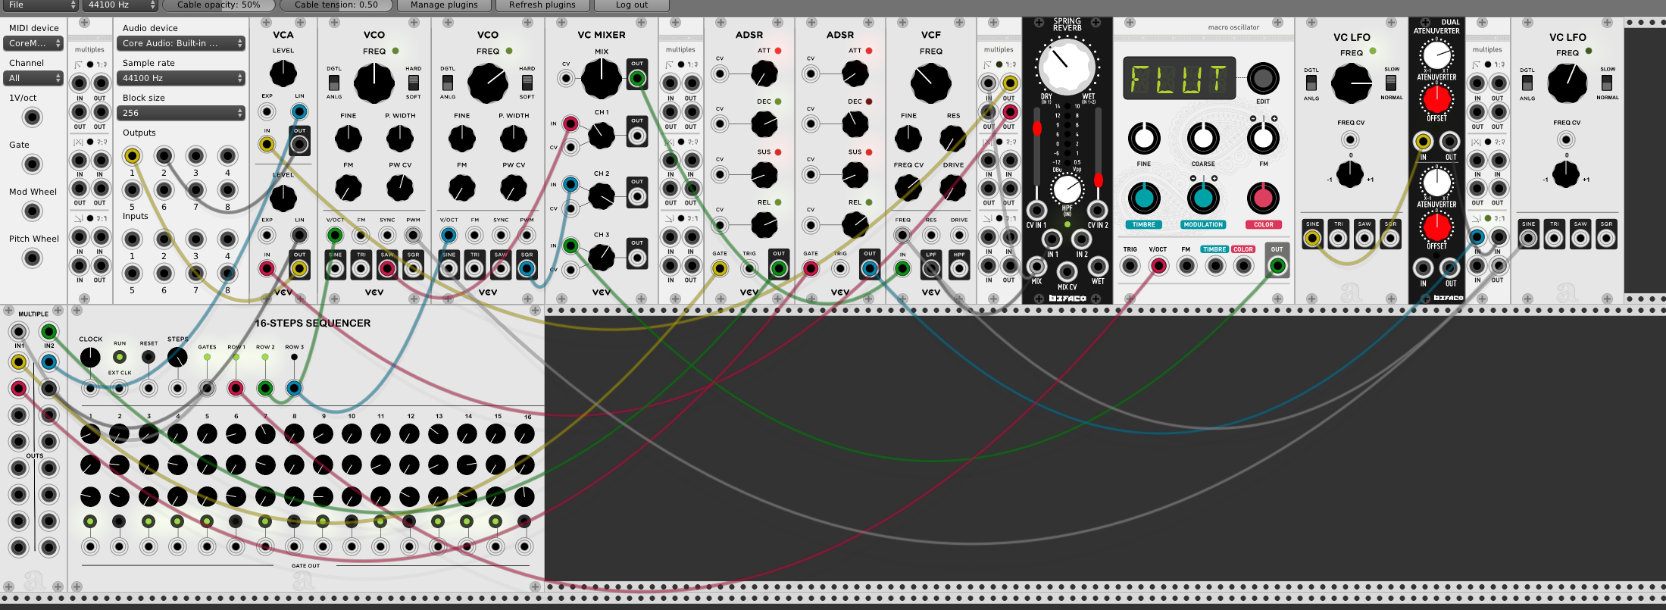Click the FLUT display on macro oscillator
Viewport: 1666px width, 610px height.
pyautogui.click(x=1179, y=78)
